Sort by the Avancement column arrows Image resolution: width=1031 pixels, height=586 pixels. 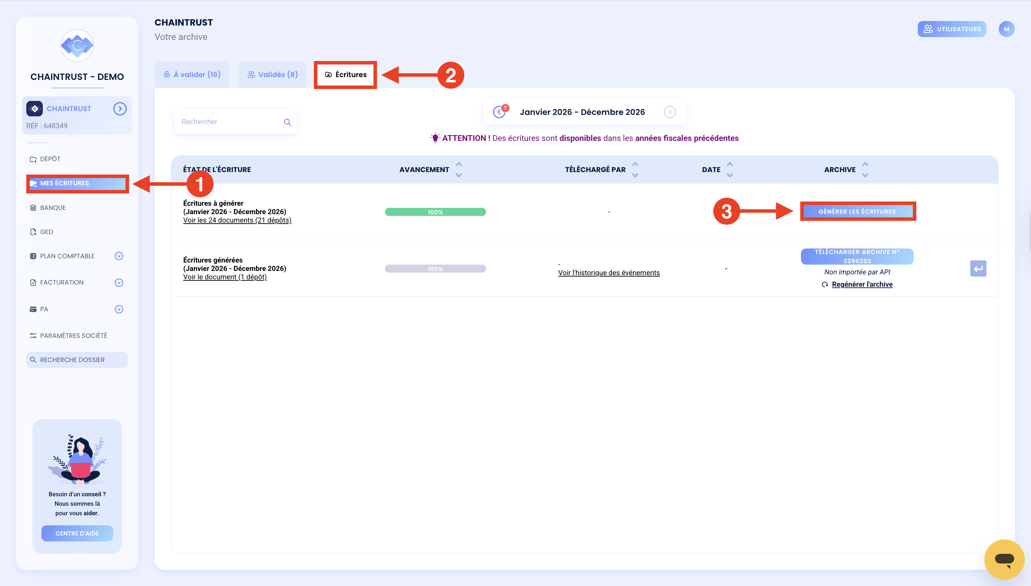click(x=459, y=169)
